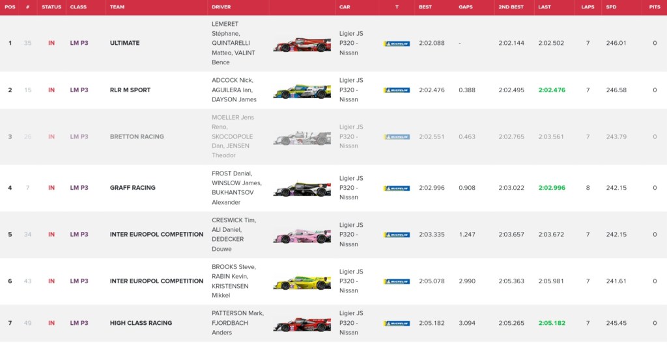Viewport: 667px width, 345px height.
Task: Click Michelin tyre logo in Ultimate row
Action: click(x=397, y=44)
